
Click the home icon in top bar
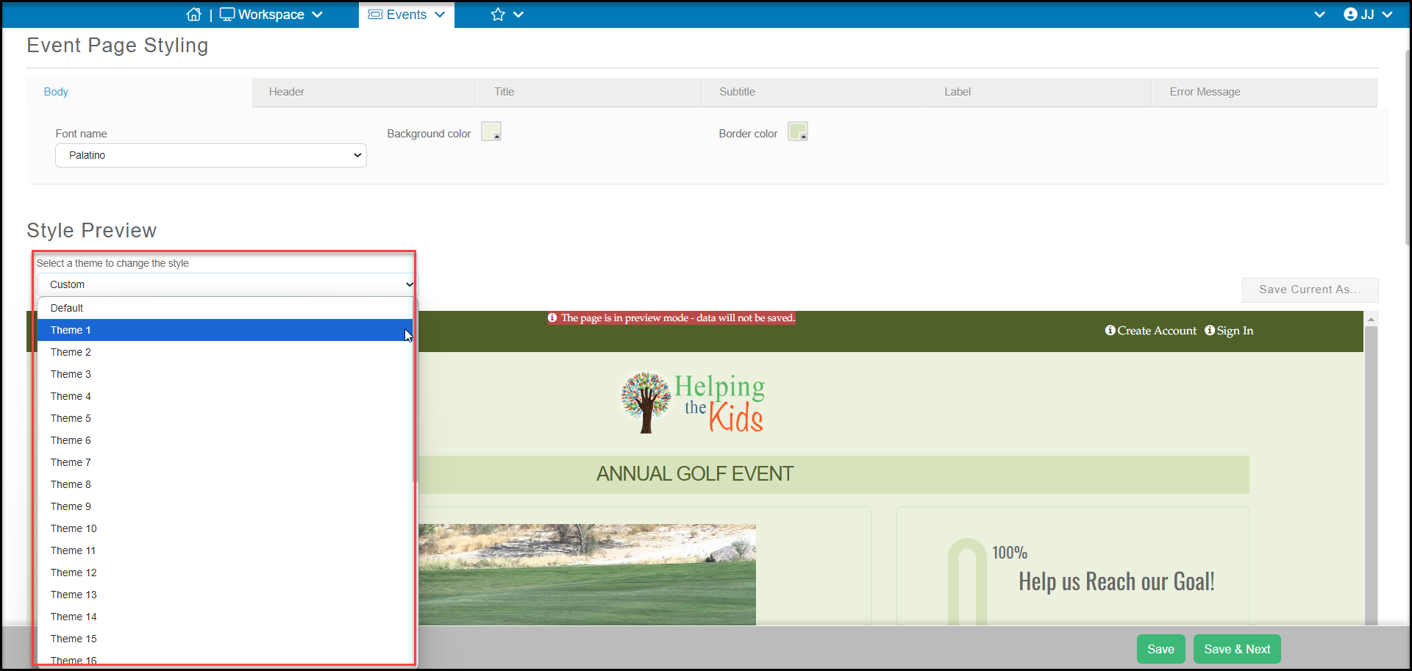point(193,15)
